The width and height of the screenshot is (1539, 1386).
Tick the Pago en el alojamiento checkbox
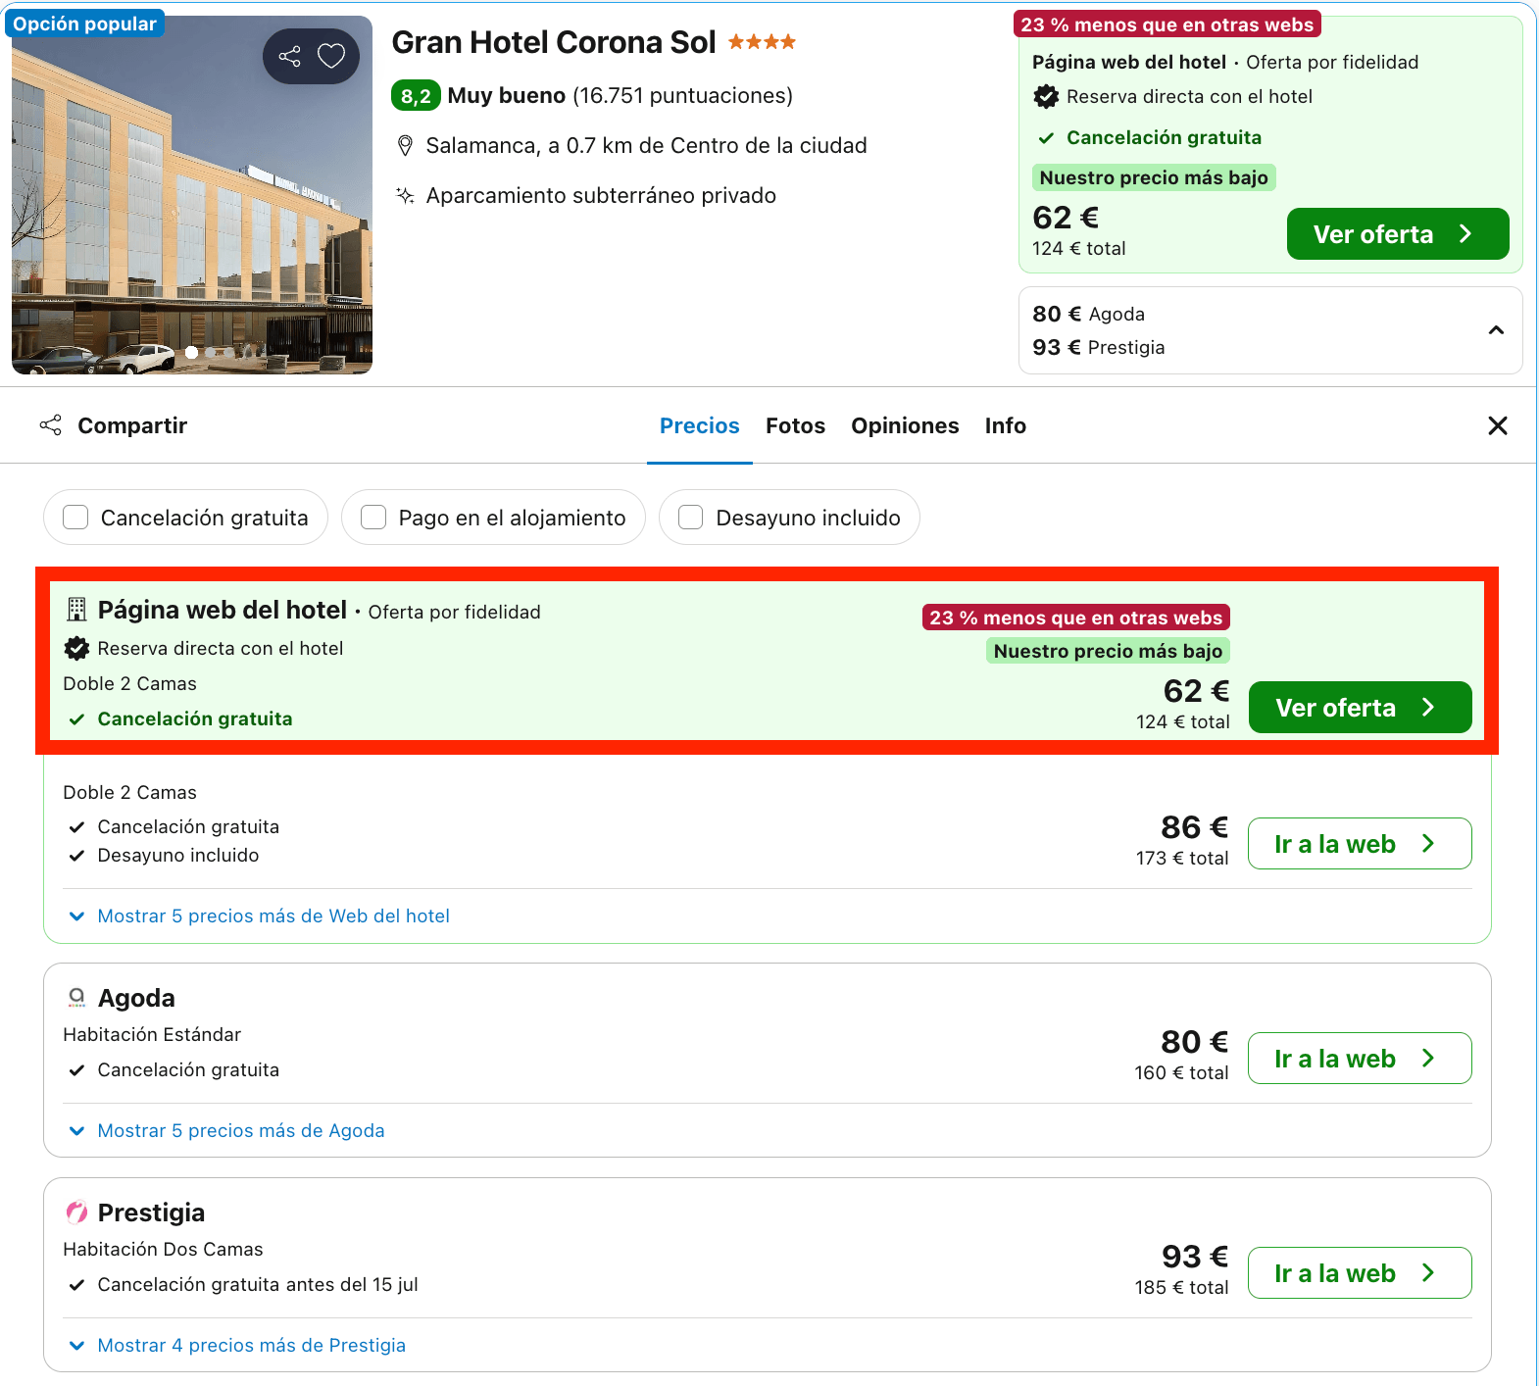click(373, 518)
